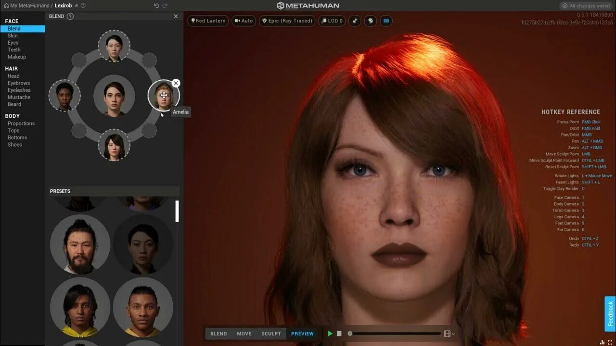This screenshot has width=616, height=346.
Task: Close the Blend panel with the X
Action: click(176, 16)
